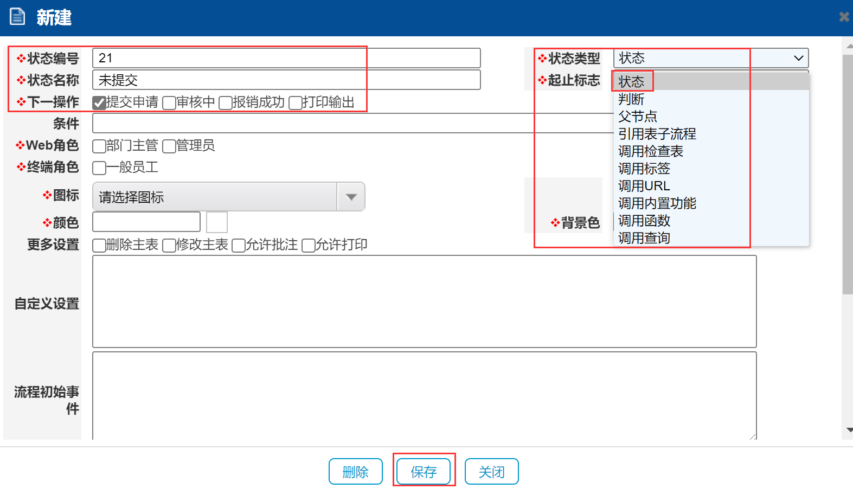Close the dialog with the X icon

pyautogui.click(x=844, y=17)
